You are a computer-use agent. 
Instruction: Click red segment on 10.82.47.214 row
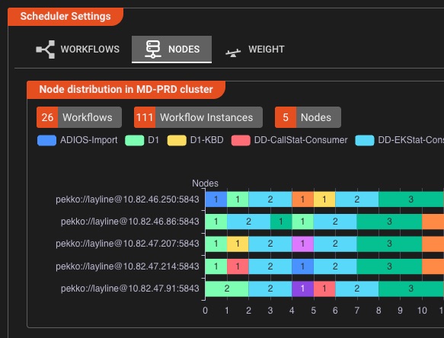[x=238, y=266]
